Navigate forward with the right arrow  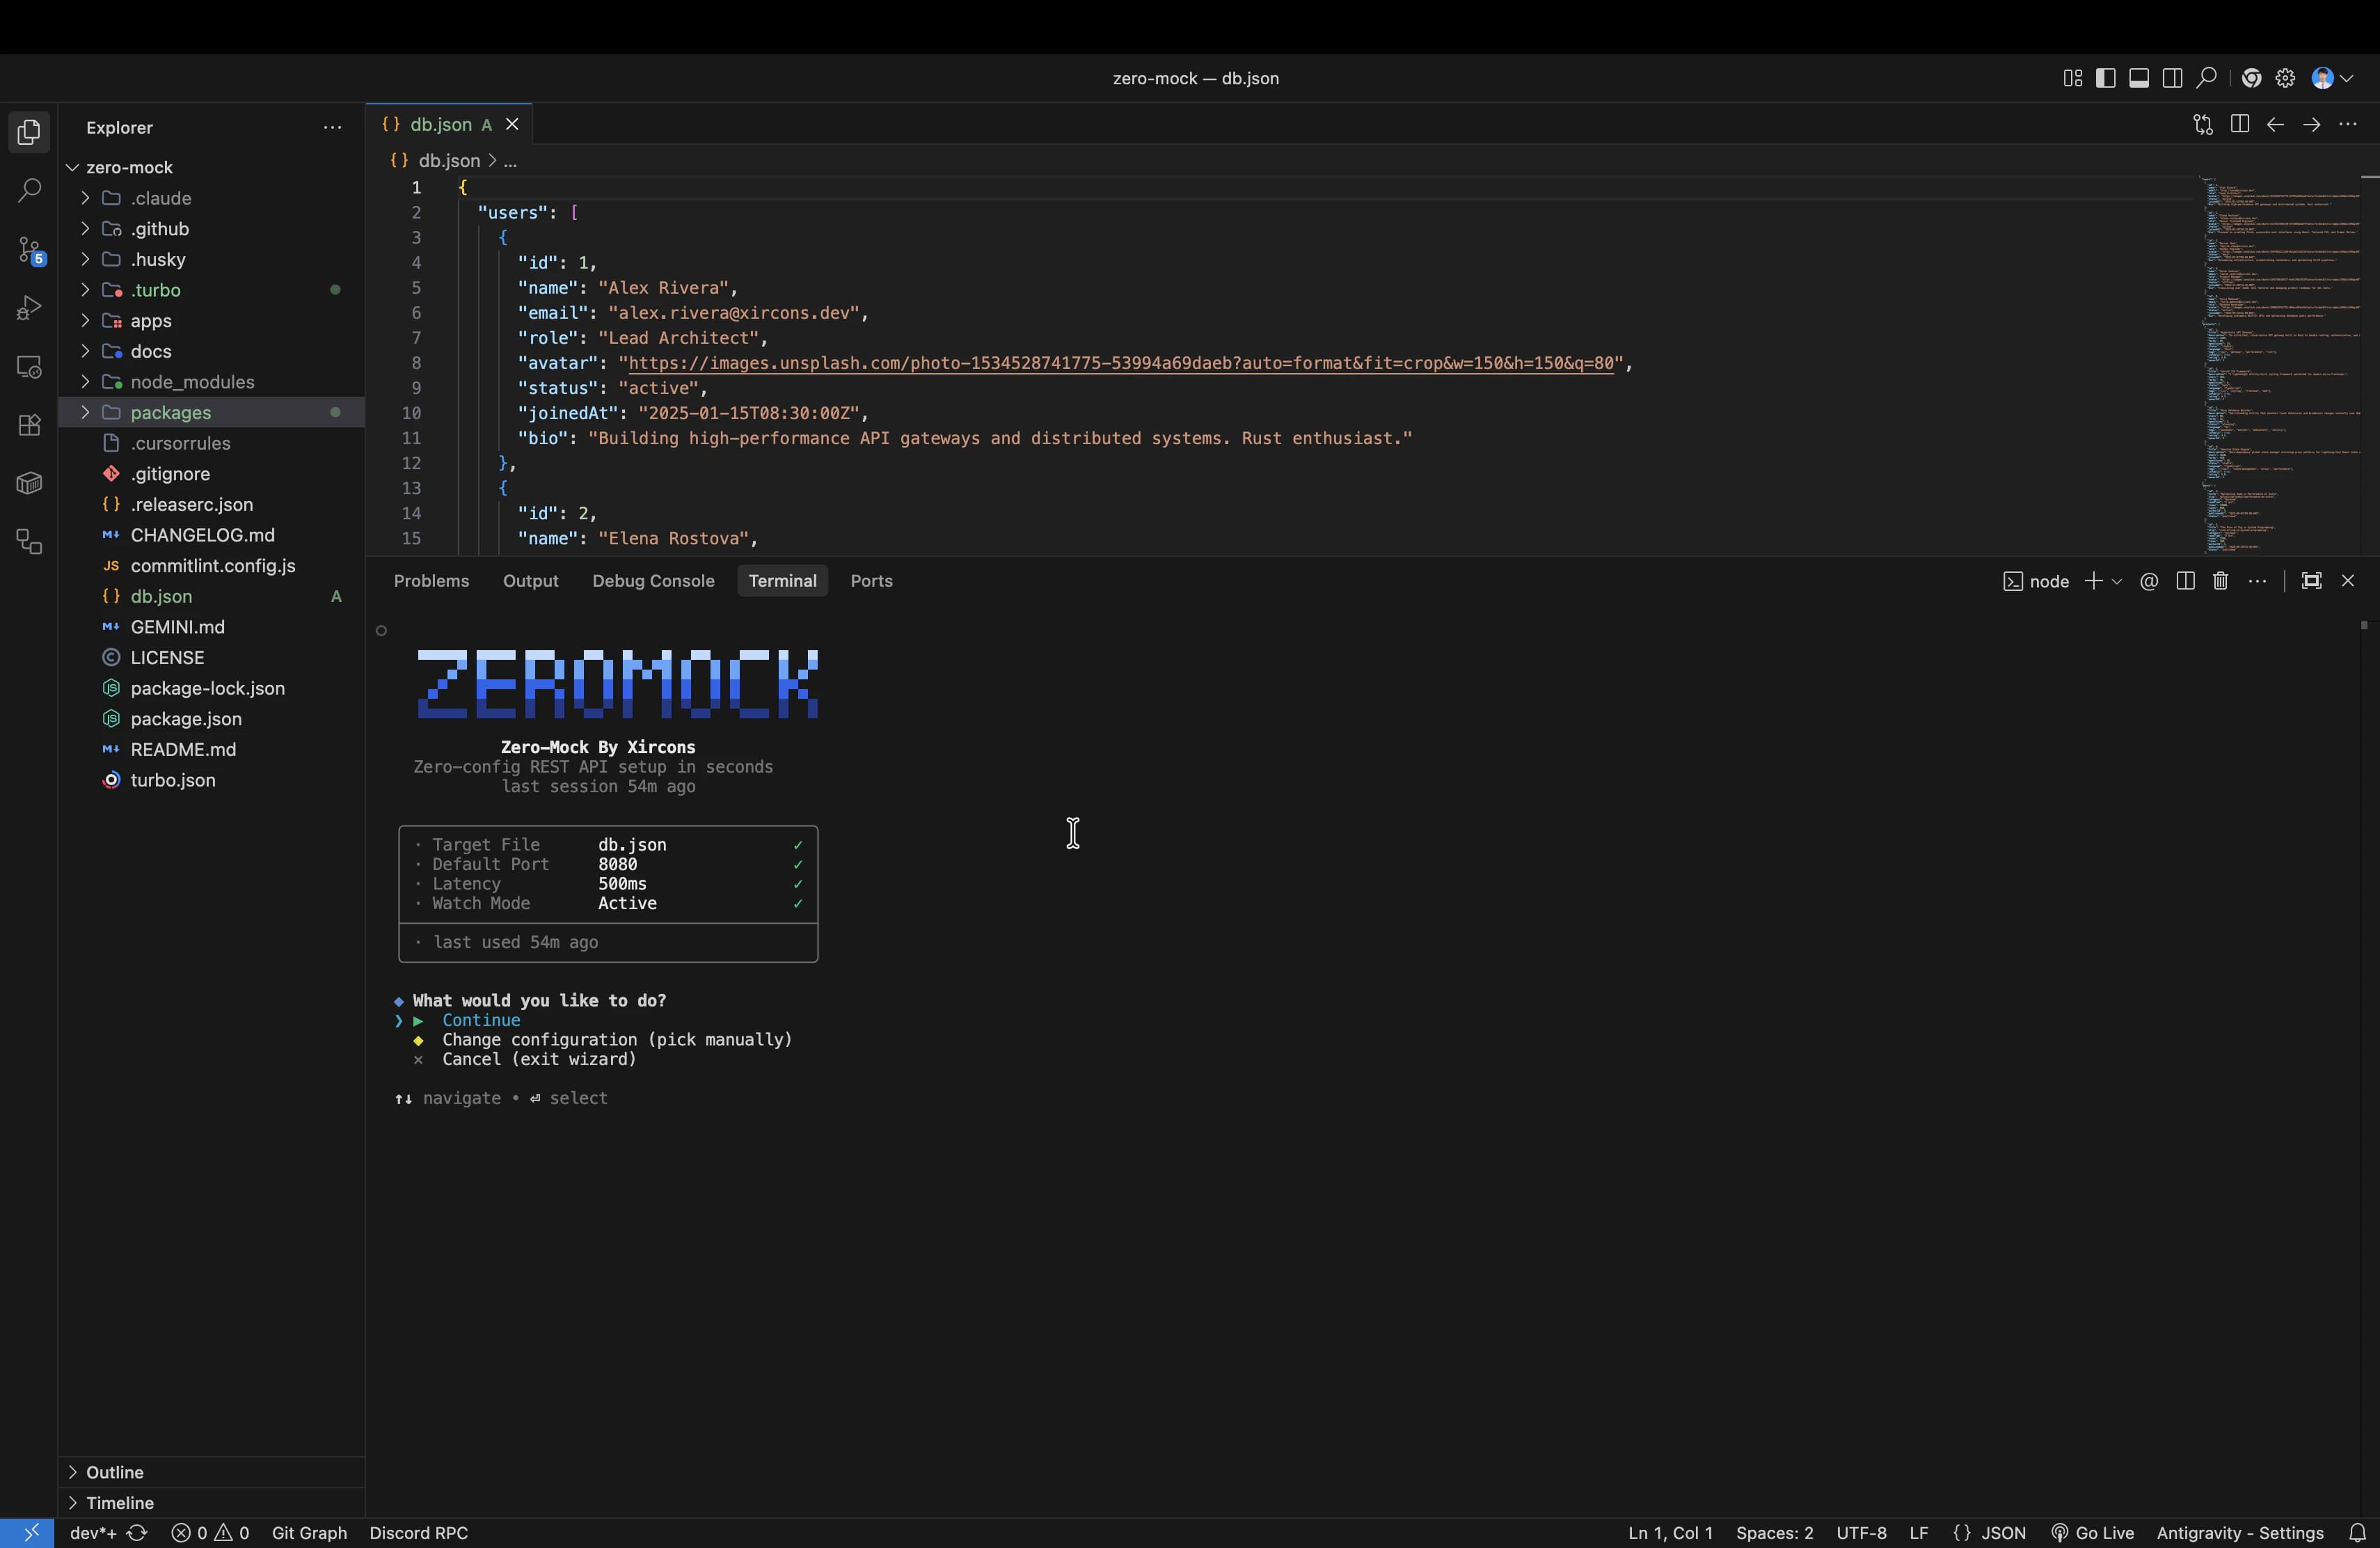2311,124
